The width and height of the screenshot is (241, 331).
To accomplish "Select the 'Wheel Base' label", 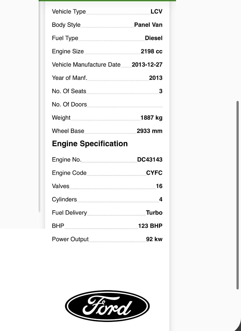I will point(68,131).
